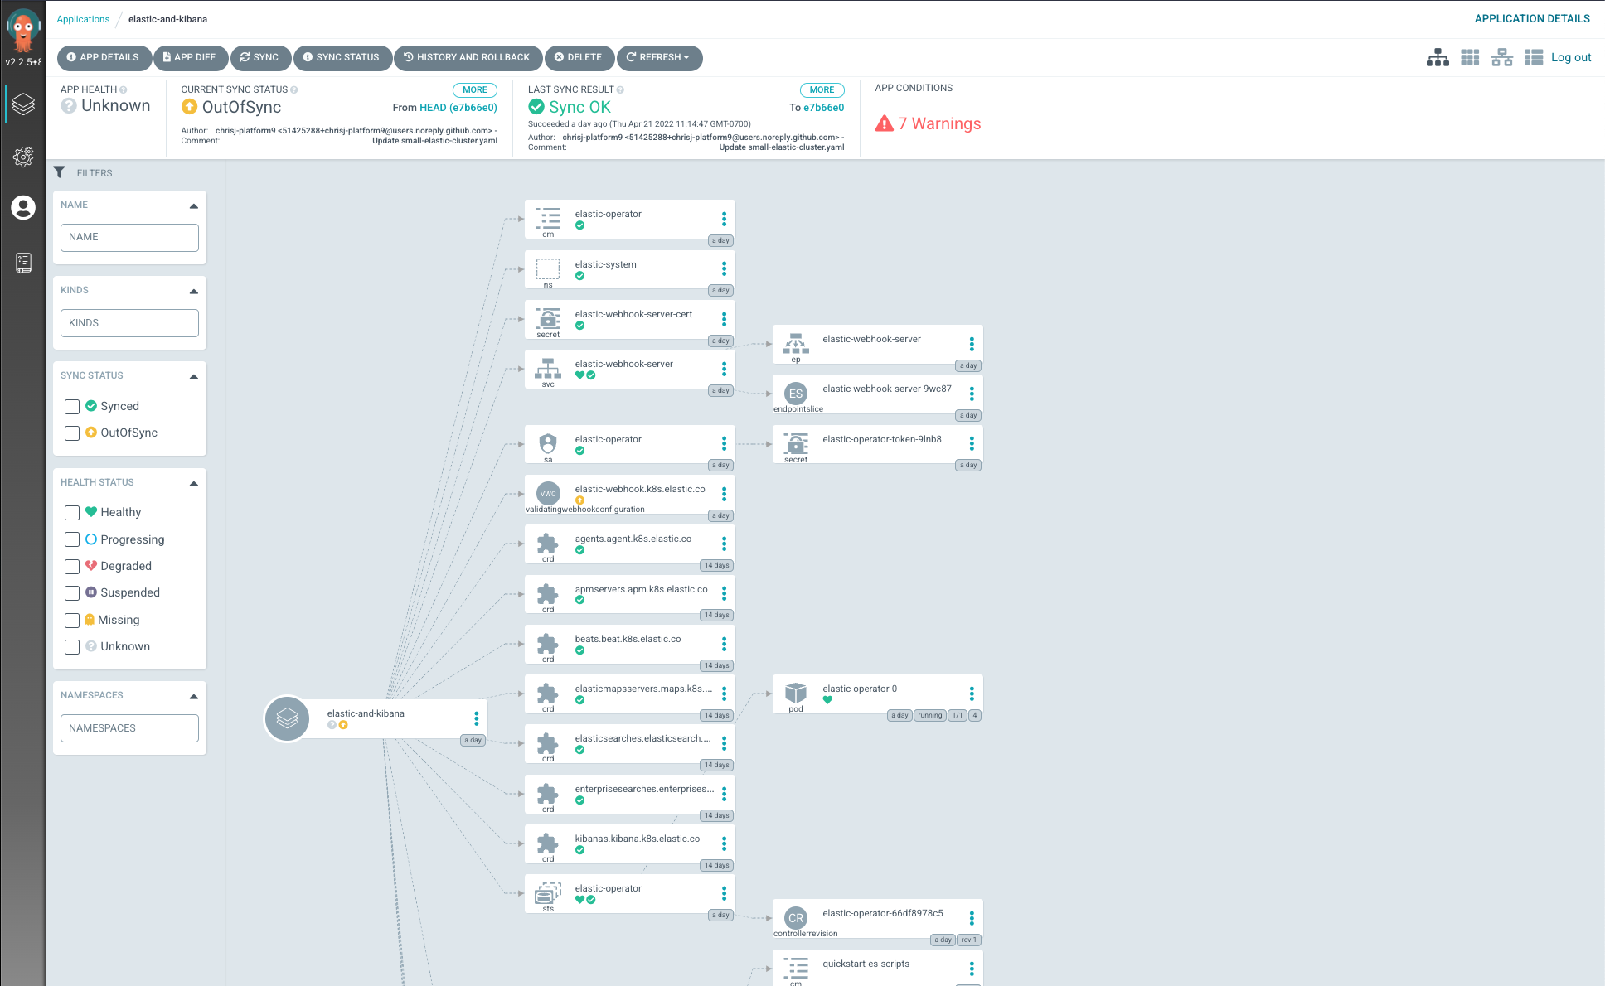
Task: Focus the NAME filter input field
Action: point(129,238)
